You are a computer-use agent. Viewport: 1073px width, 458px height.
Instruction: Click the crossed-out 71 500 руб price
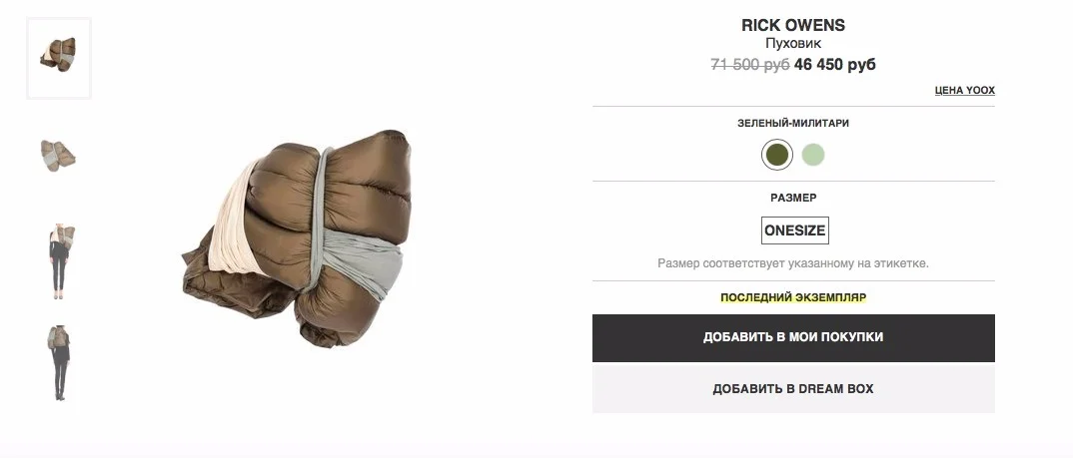(x=750, y=65)
